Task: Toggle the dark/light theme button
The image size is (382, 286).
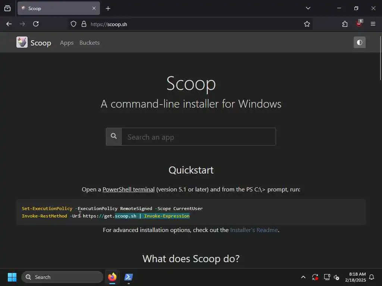Action: (x=359, y=42)
